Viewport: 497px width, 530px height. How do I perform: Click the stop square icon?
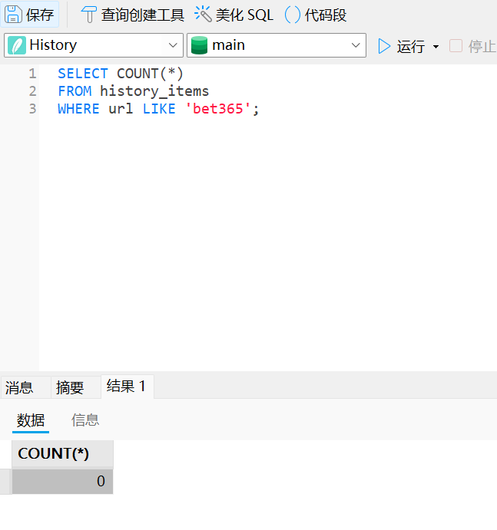pyautogui.click(x=456, y=45)
